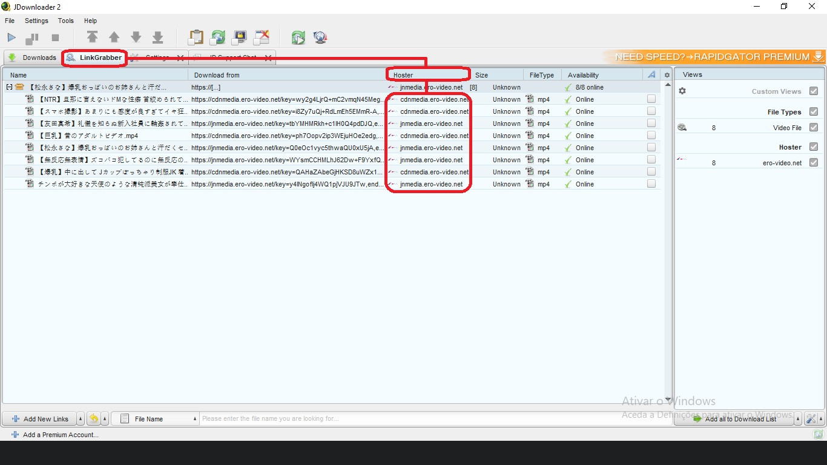Image resolution: width=827 pixels, height=465 pixels.
Task: Click the Video File type icon in Views
Action: click(x=682, y=128)
